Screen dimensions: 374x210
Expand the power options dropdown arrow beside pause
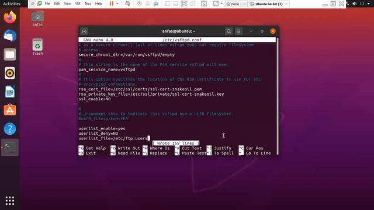pyautogui.click(x=117, y=3)
